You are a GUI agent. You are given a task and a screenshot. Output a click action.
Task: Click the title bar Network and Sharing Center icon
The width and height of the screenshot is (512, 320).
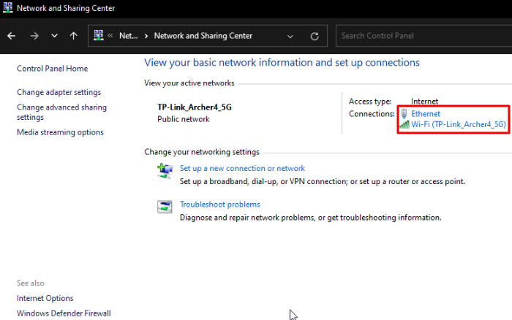pyautogui.click(x=8, y=7)
